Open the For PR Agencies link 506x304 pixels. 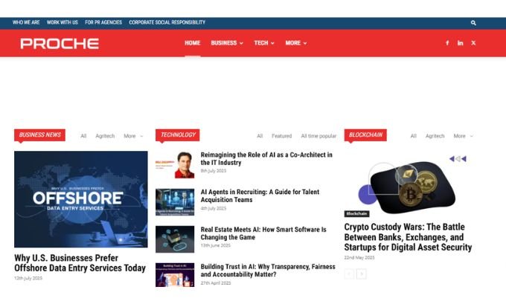tap(103, 22)
